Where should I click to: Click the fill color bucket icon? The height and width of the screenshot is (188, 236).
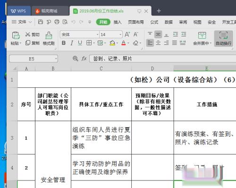(x=112, y=43)
